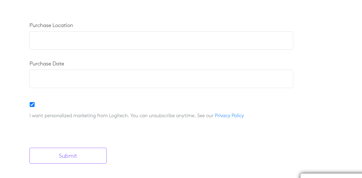Focus the text box under Purchase Date
Screen dimensions: 362x178
click(x=161, y=79)
